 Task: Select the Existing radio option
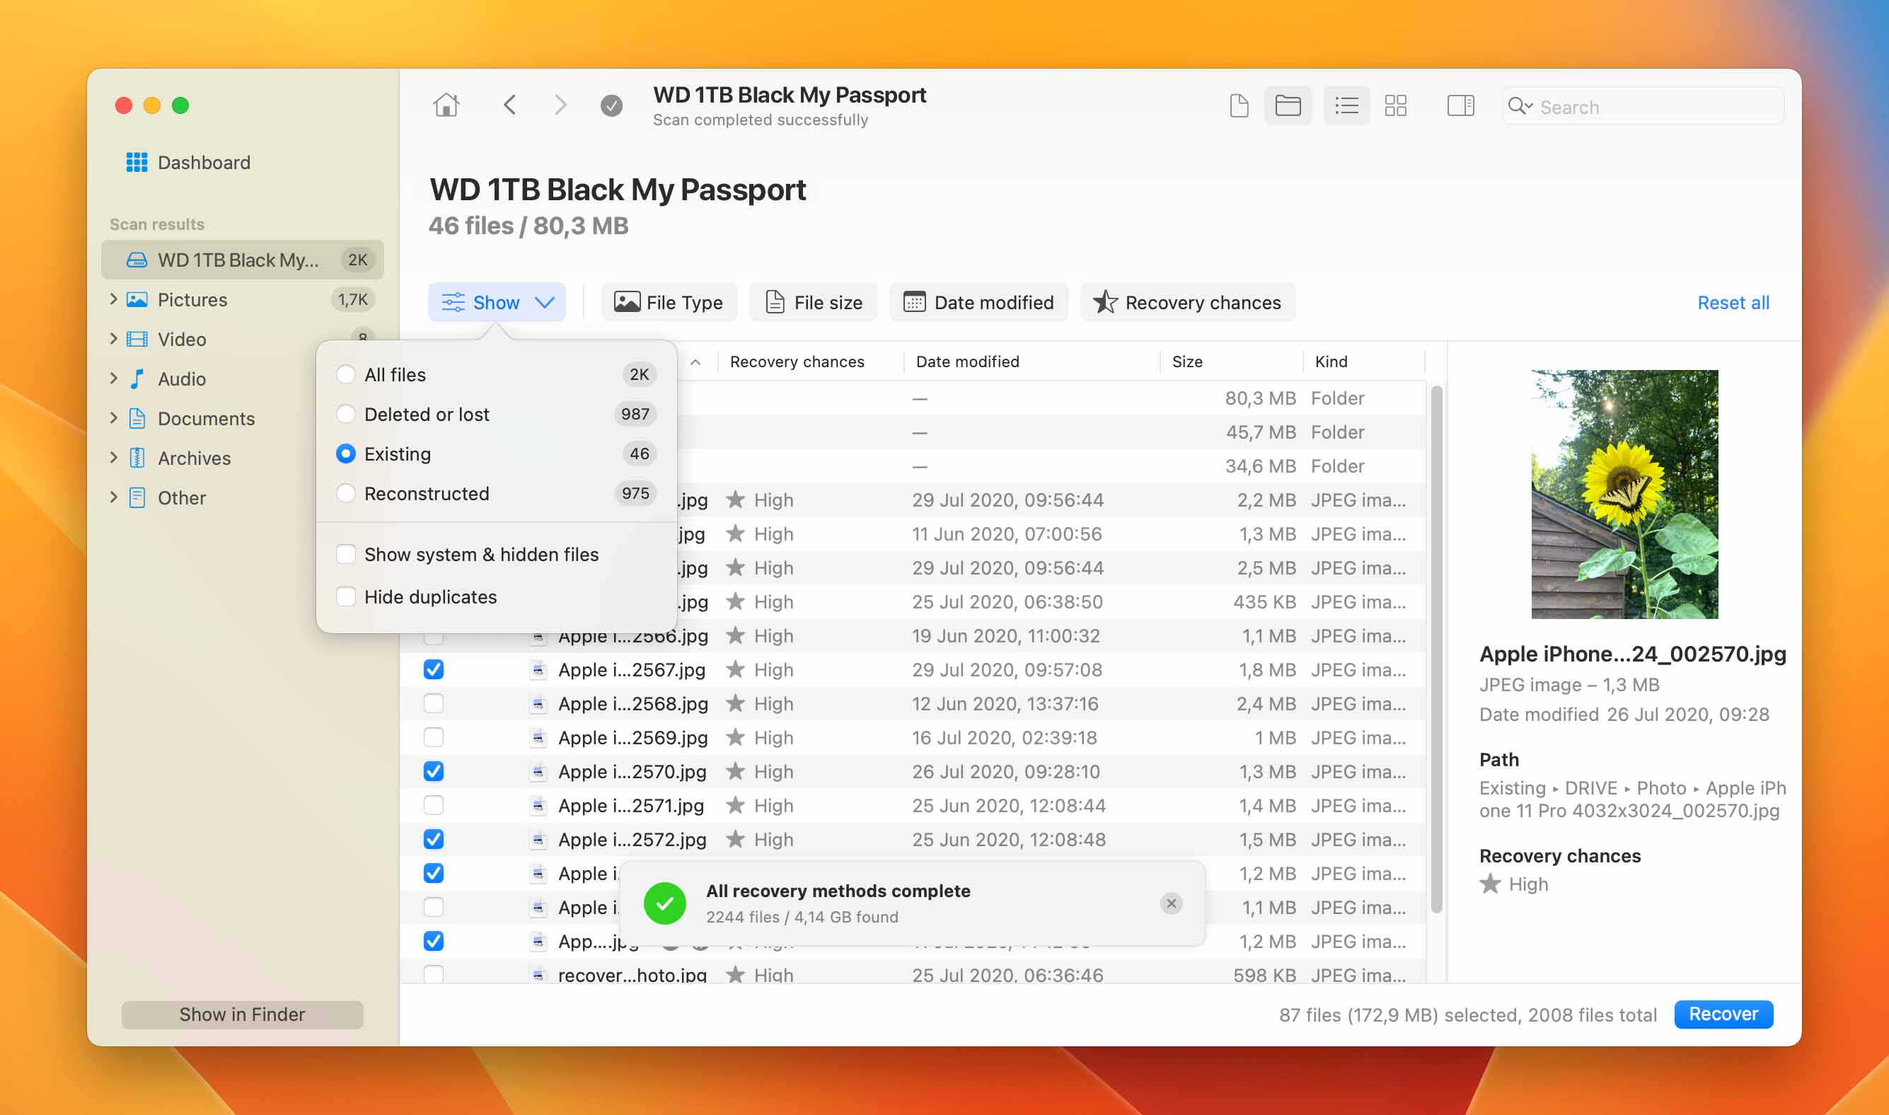(346, 453)
